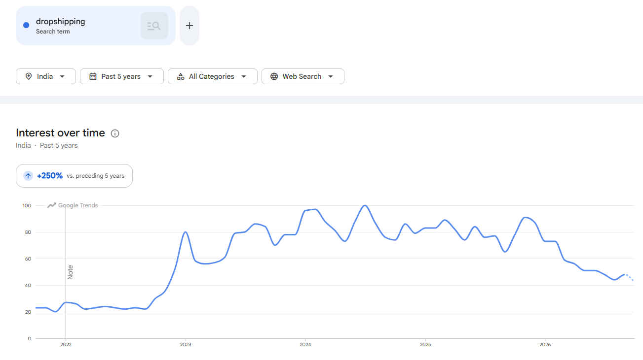This screenshot has height=360, width=643.
Task: Click the 100 value on the y-axis
Action: point(27,205)
